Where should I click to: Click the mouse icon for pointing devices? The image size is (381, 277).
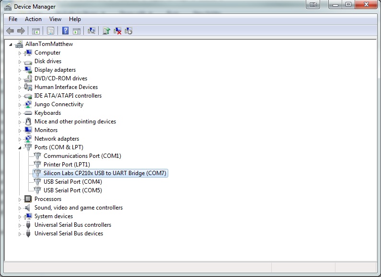tap(28, 122)
